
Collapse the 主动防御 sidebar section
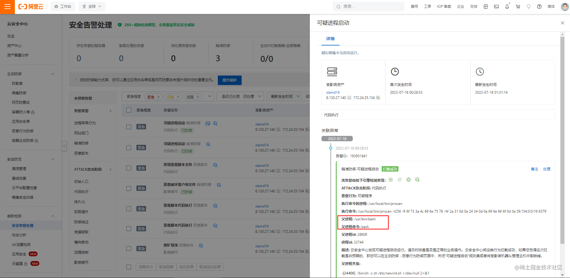point(53,74)
